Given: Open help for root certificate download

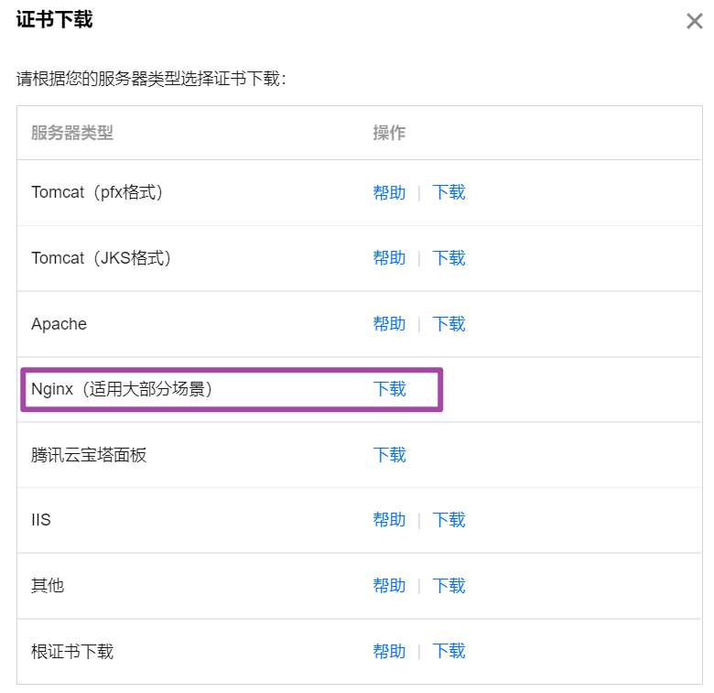Looking at the screenshot, I should point(389,651).
